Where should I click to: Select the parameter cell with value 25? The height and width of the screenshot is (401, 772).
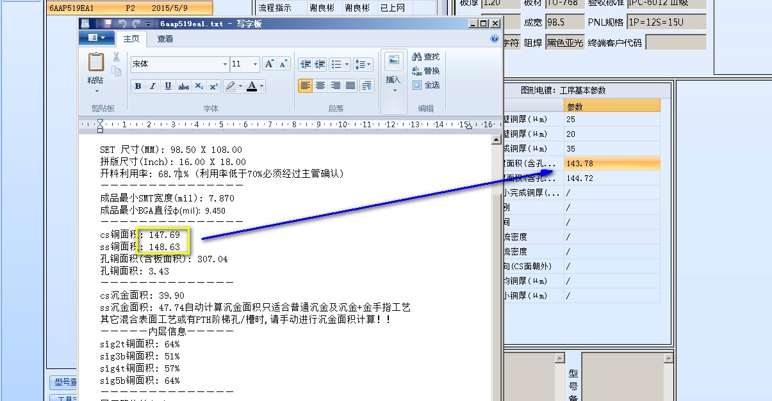(x=612, y=120)
